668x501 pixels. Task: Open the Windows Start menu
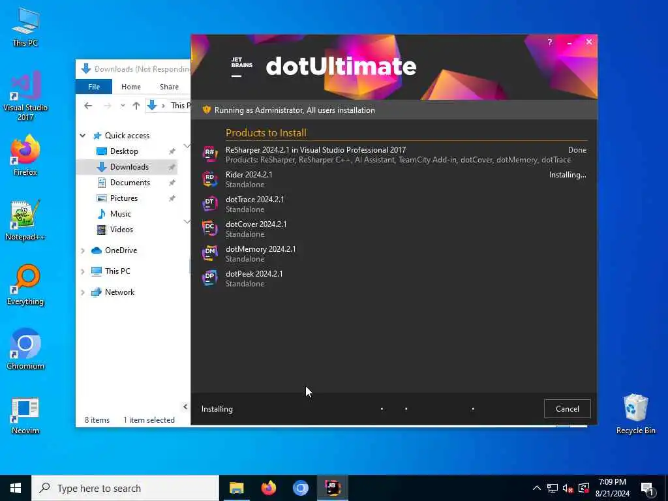click(16, 488)
